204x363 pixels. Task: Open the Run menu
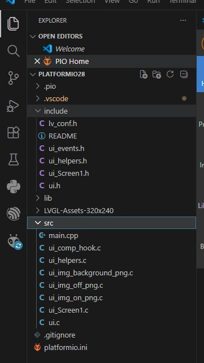pyautogui.click(x=153, y=1)
